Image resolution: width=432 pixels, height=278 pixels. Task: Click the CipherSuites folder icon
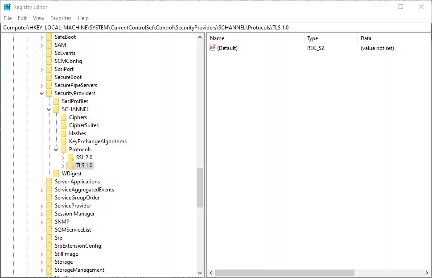(63, 125)
